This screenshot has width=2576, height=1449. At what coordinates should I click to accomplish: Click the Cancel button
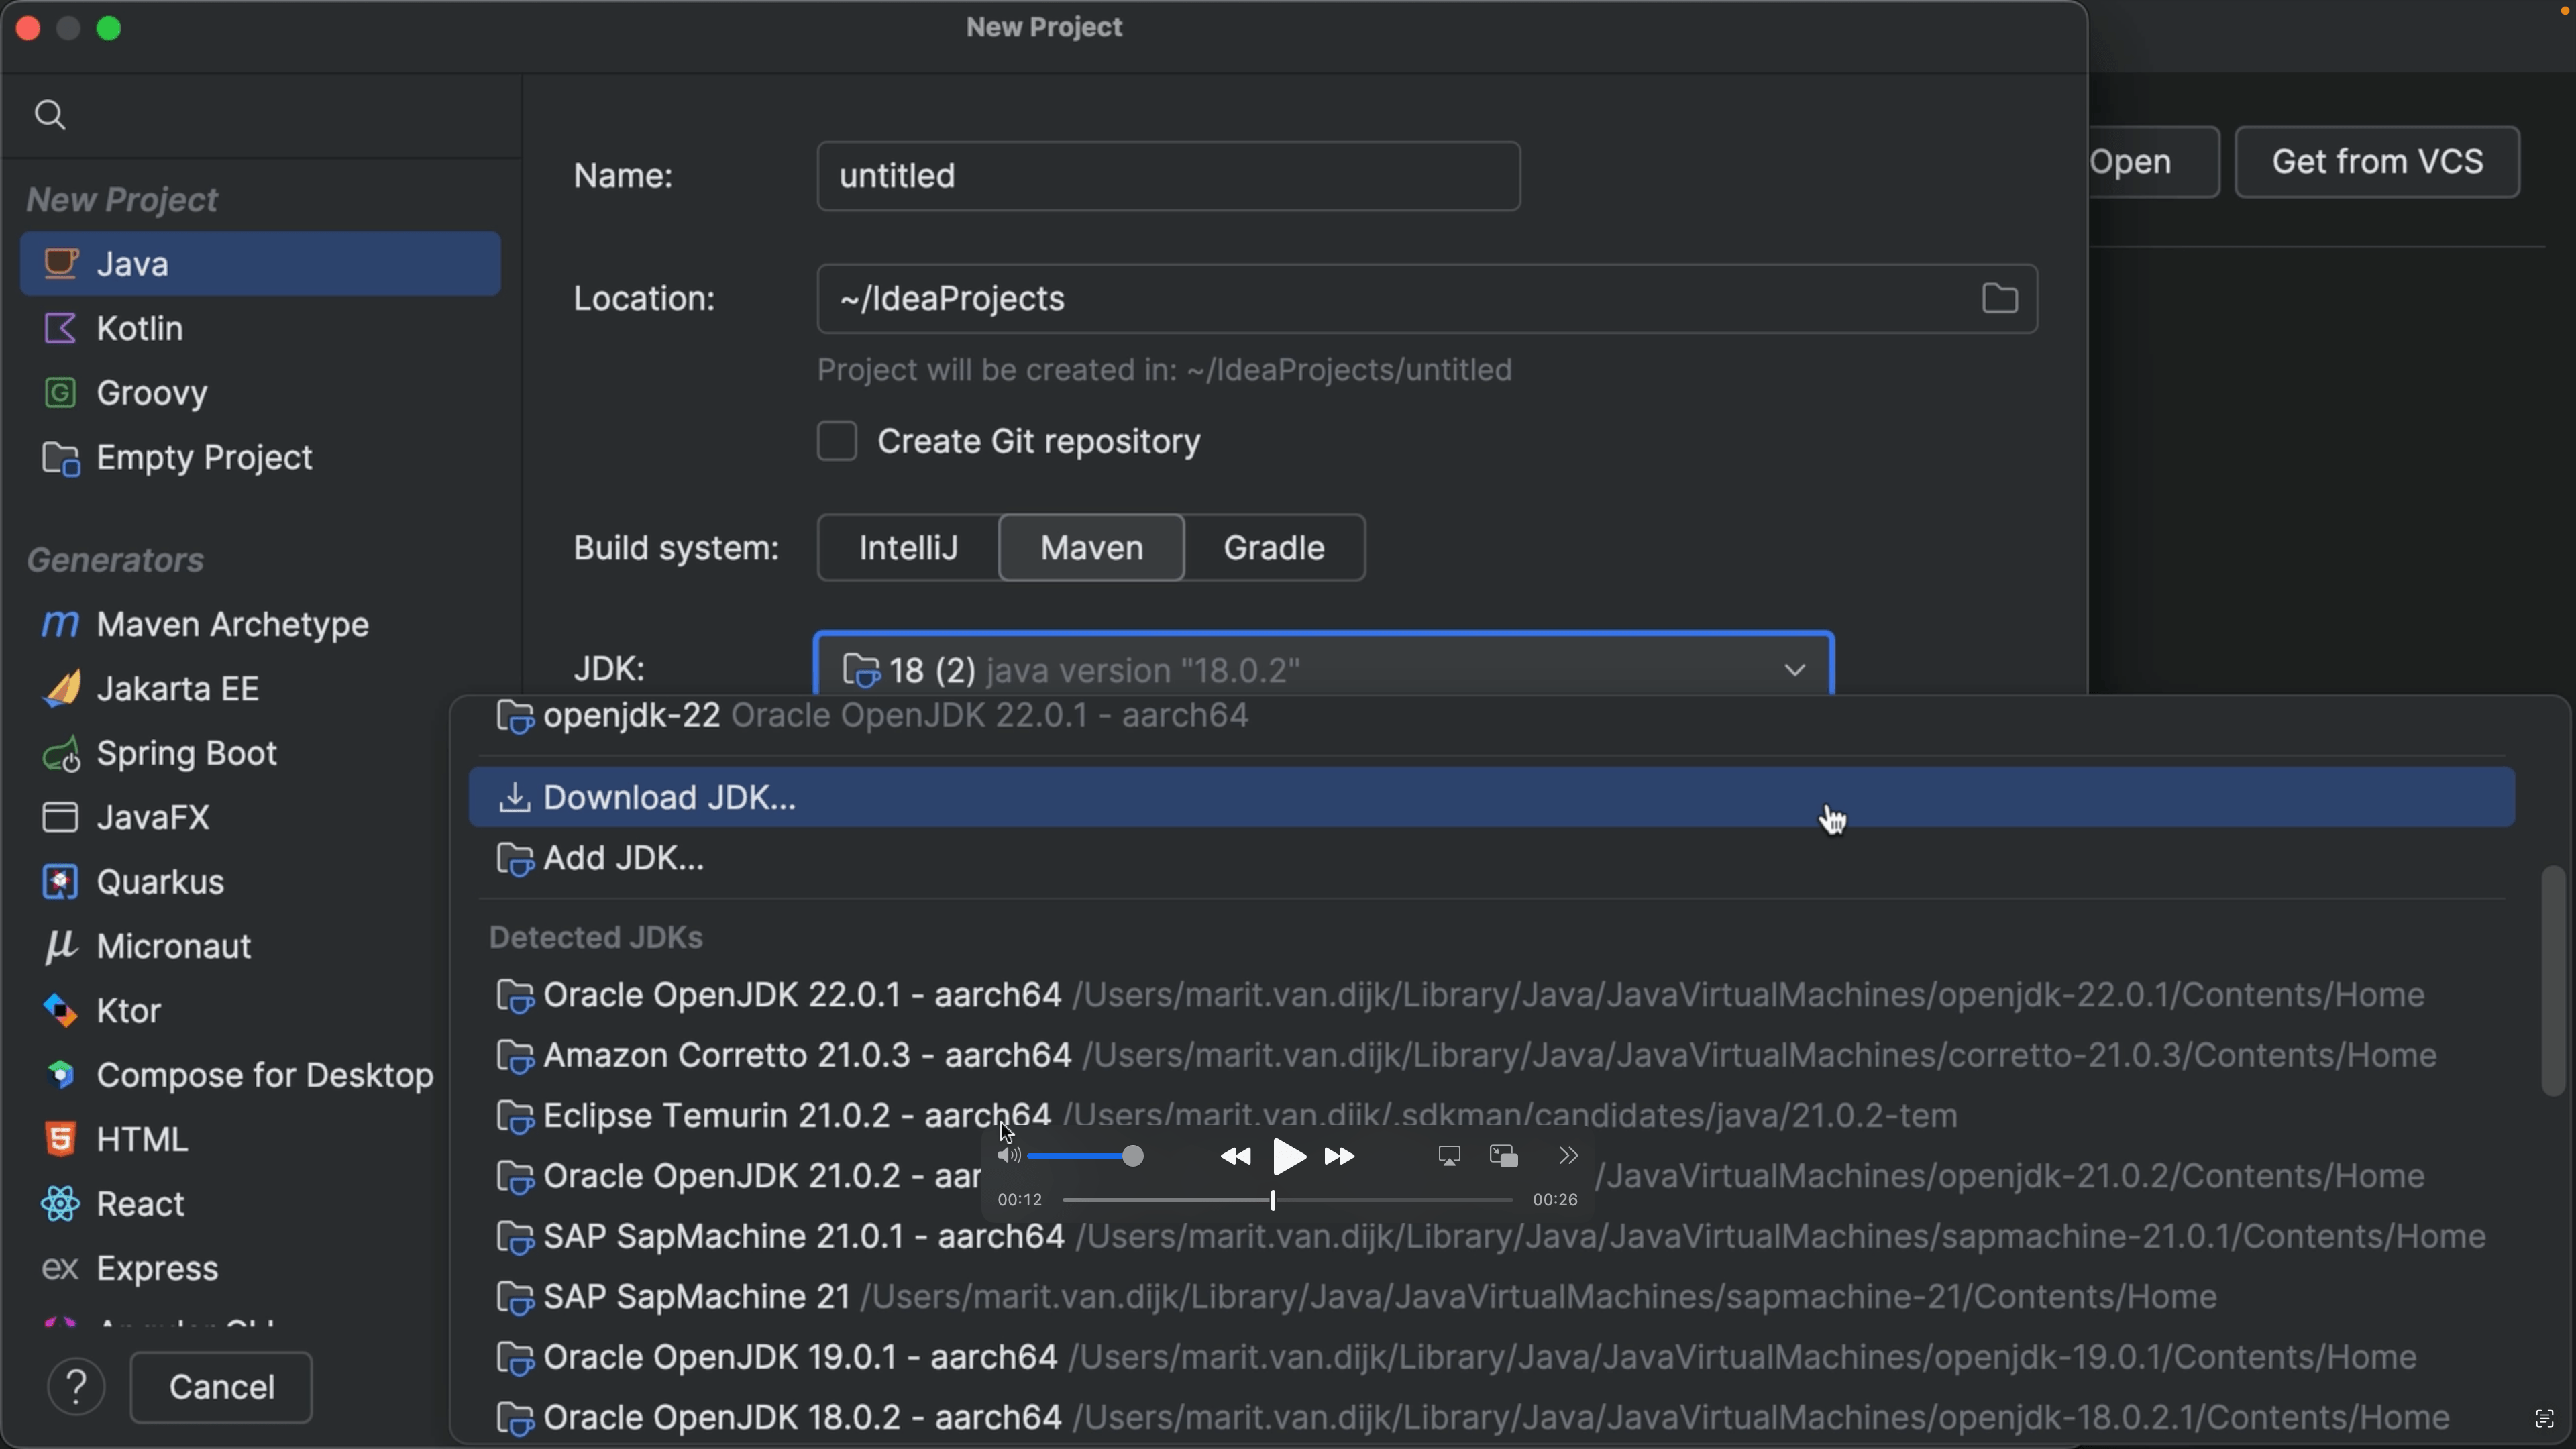221,1387
